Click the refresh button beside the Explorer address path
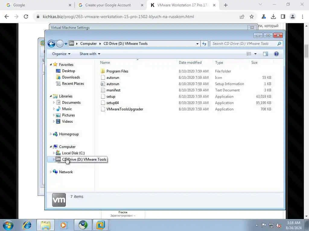The width and height of the screenshot is (309, 231). [x=204, y=44]
